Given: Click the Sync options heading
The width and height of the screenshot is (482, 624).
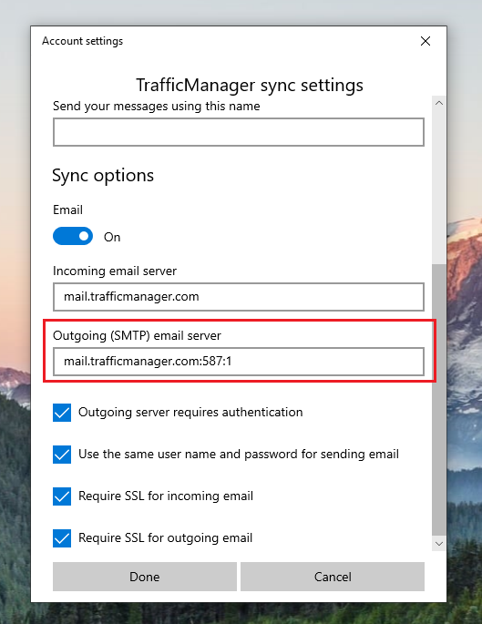Looking at the screenshot, I should [103, 176].
